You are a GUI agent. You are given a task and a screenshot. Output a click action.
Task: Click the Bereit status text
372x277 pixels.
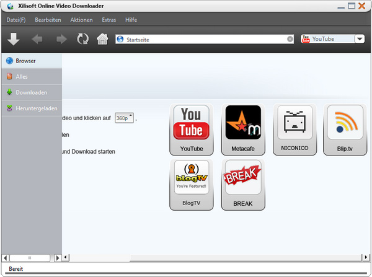(x=16, y=269)
